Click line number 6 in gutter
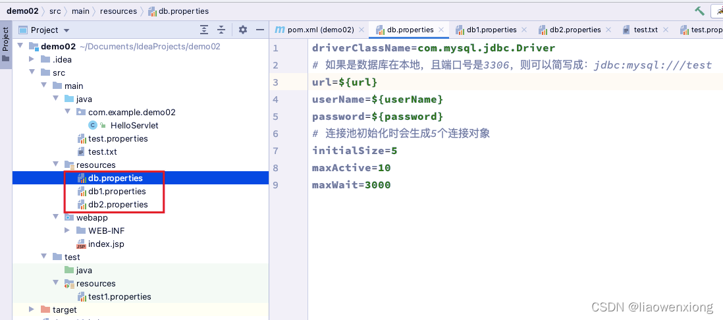This screenshot has height=320, width=723. click(275, 134)
